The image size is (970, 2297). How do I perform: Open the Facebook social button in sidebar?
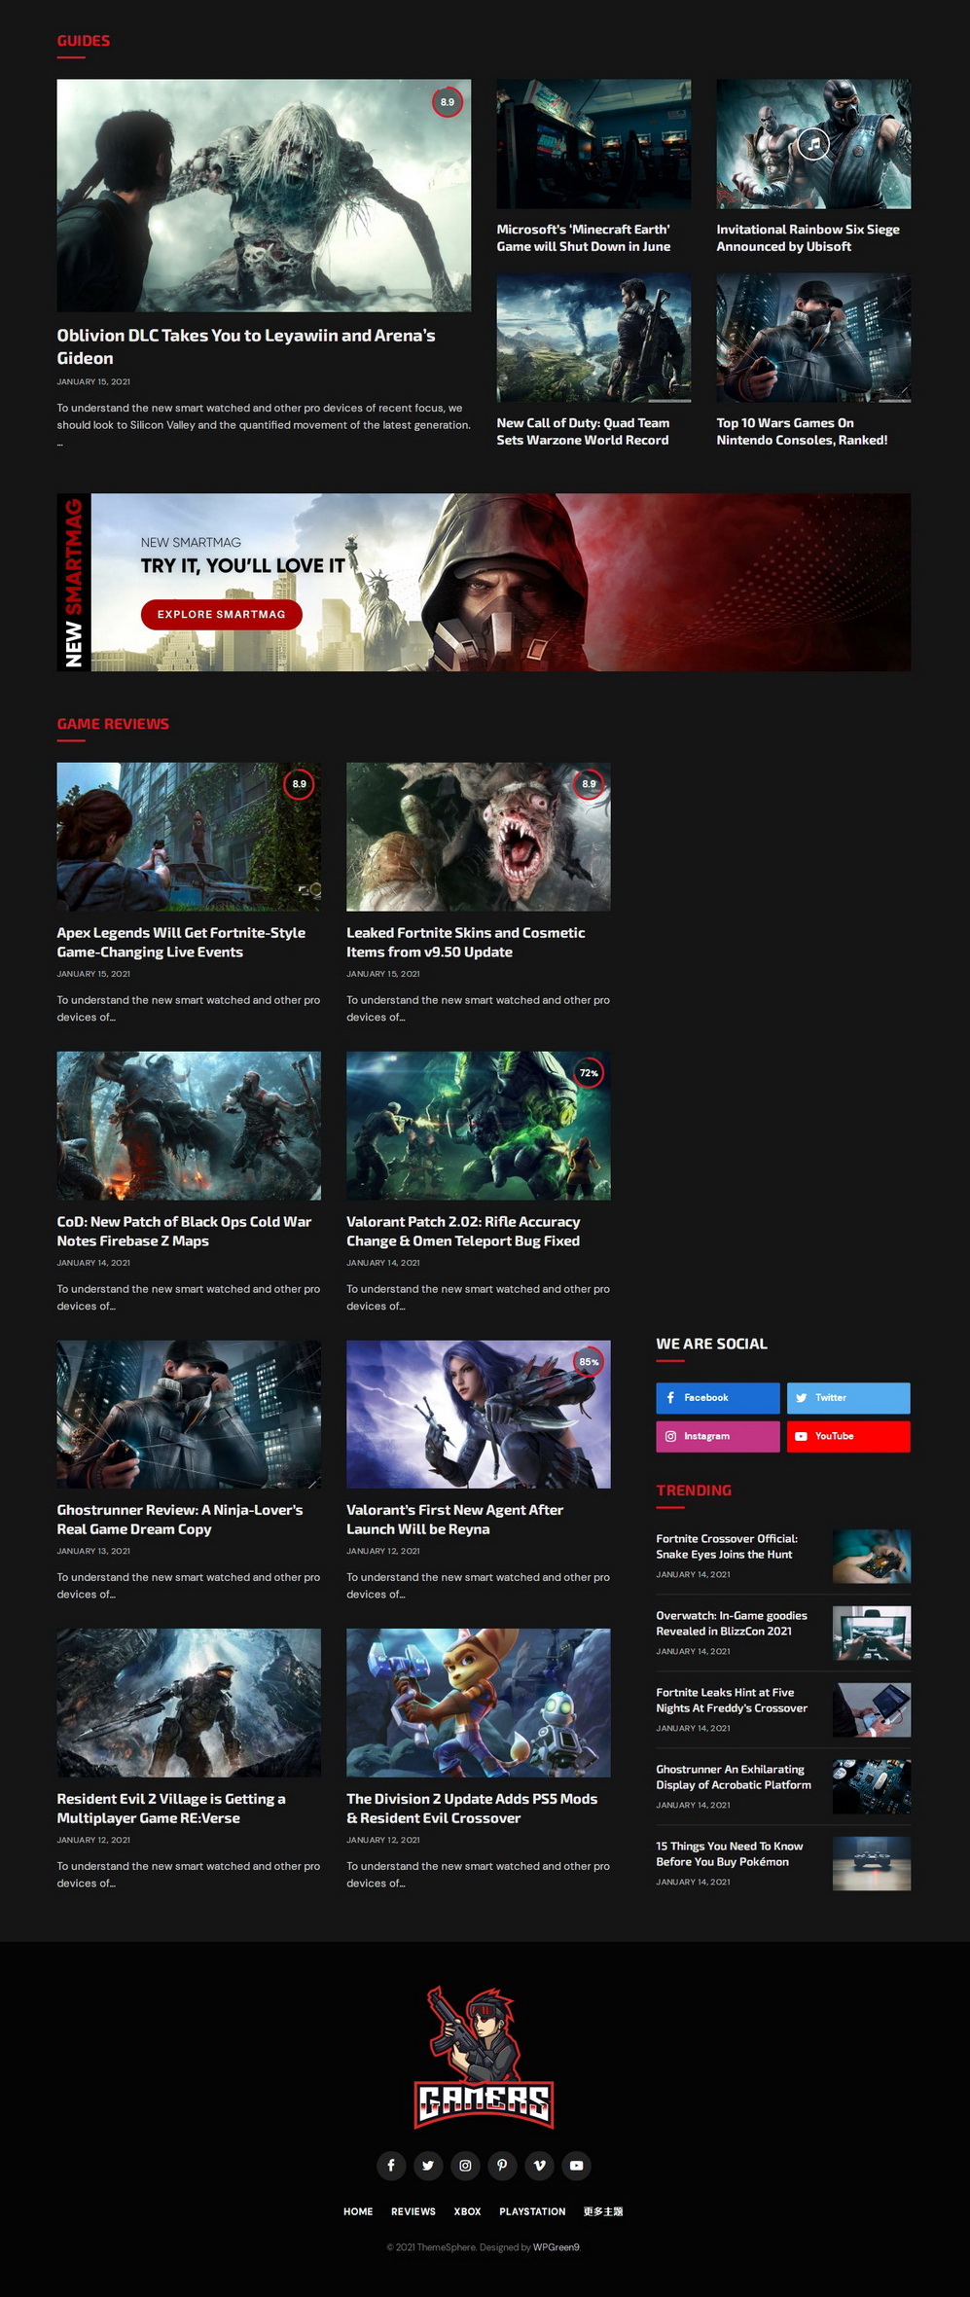click(x=717, y=1397)
